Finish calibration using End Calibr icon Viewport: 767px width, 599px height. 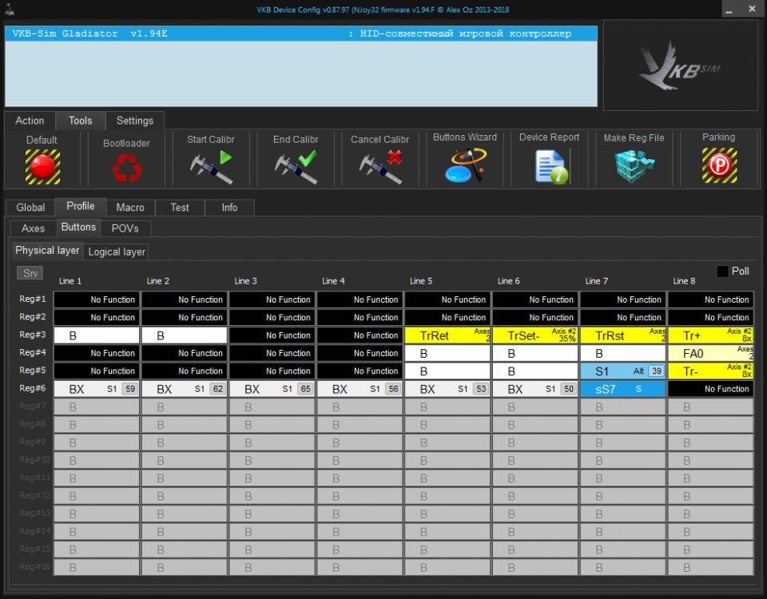tap(295, 166)
